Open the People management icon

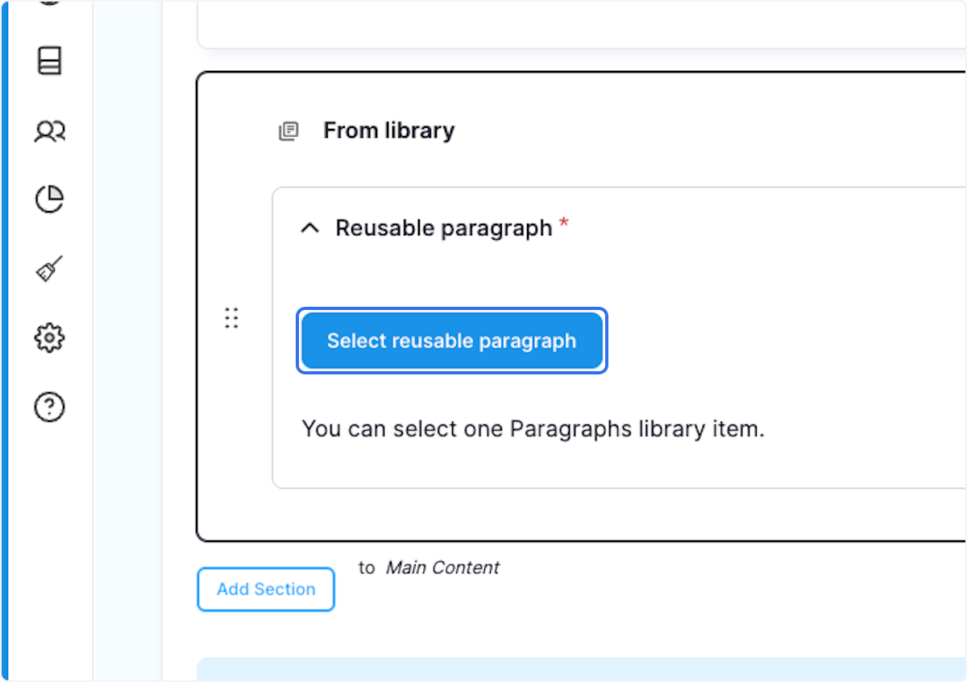tap(49, 130)
